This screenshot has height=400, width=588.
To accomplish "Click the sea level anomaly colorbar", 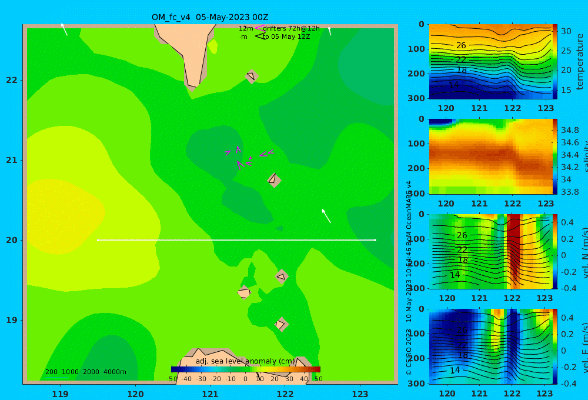I will click(246, 369).
